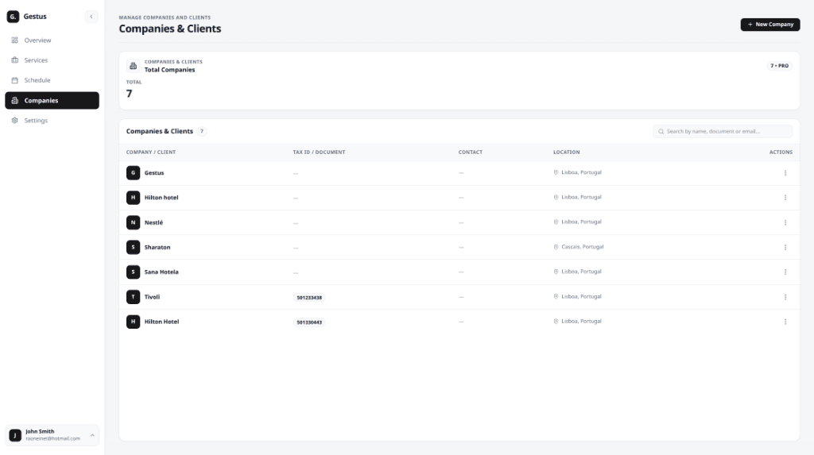814x455 pixels.
Task: Open actions menu for Hilton hotel row
Action: click(x=785, y=198)
